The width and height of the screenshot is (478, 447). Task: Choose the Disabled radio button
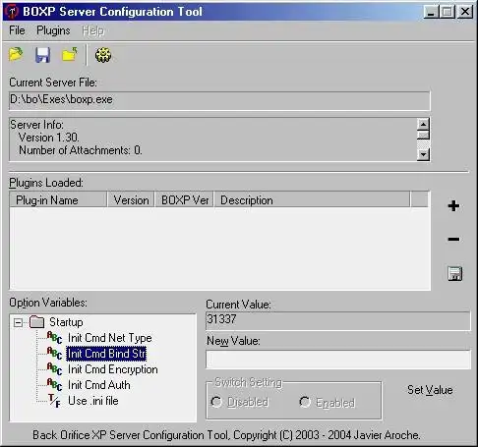(216, 402)
